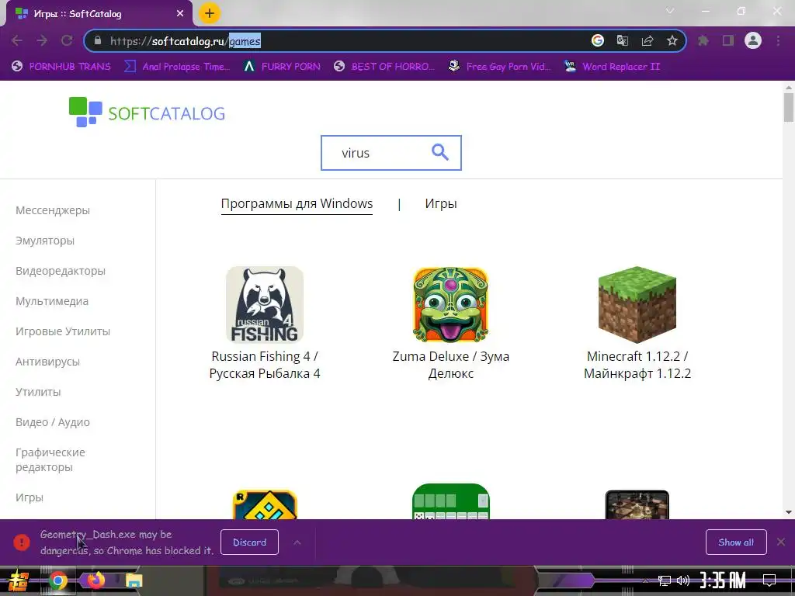Click the red download warning icon
The height and width of the screenshot is (596, 795).
coord(22,542)
